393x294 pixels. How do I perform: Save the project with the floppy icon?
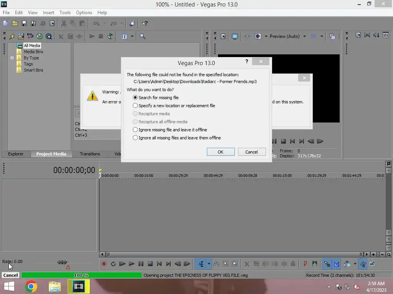pyautogui.click(x=24, y=23)
